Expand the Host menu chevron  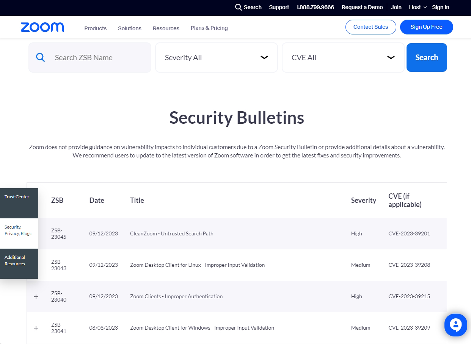click(x=425, y=7)
